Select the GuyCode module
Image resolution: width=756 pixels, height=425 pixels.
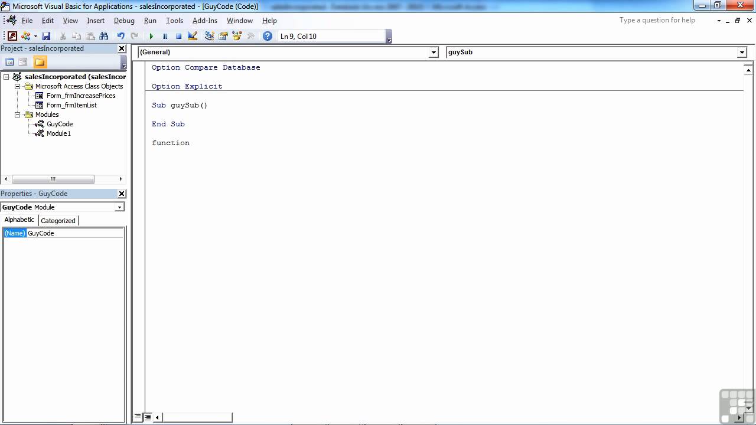pos(60,124)
